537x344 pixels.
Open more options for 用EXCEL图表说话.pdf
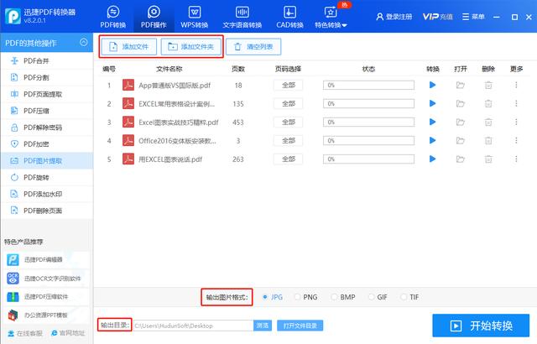[516, 159]
